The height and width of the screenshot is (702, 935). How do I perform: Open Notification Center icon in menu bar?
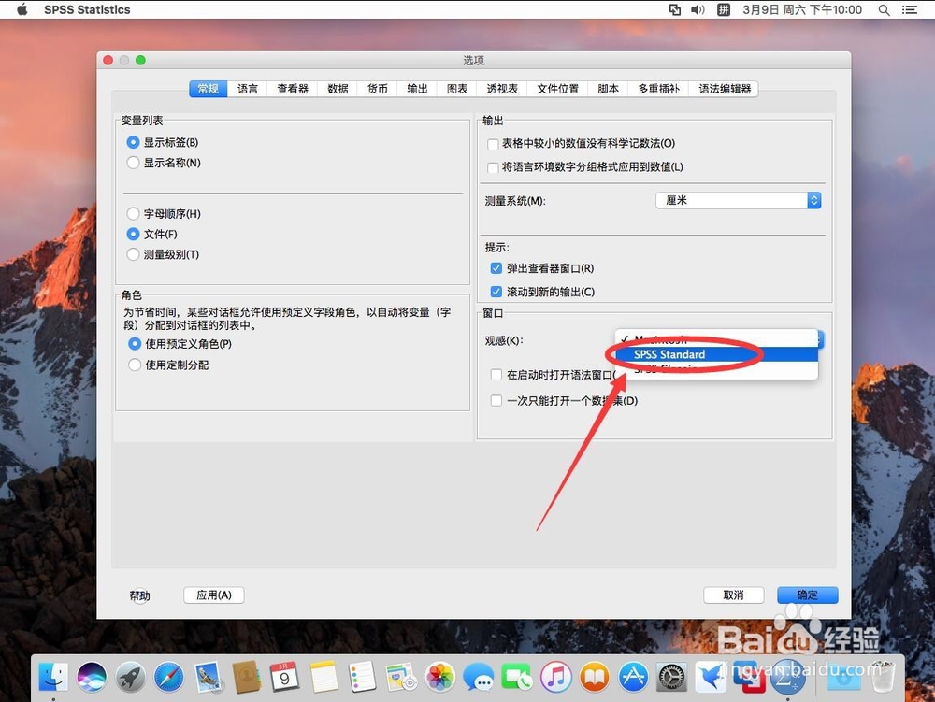pyautogui.click(x=910, y=9)
